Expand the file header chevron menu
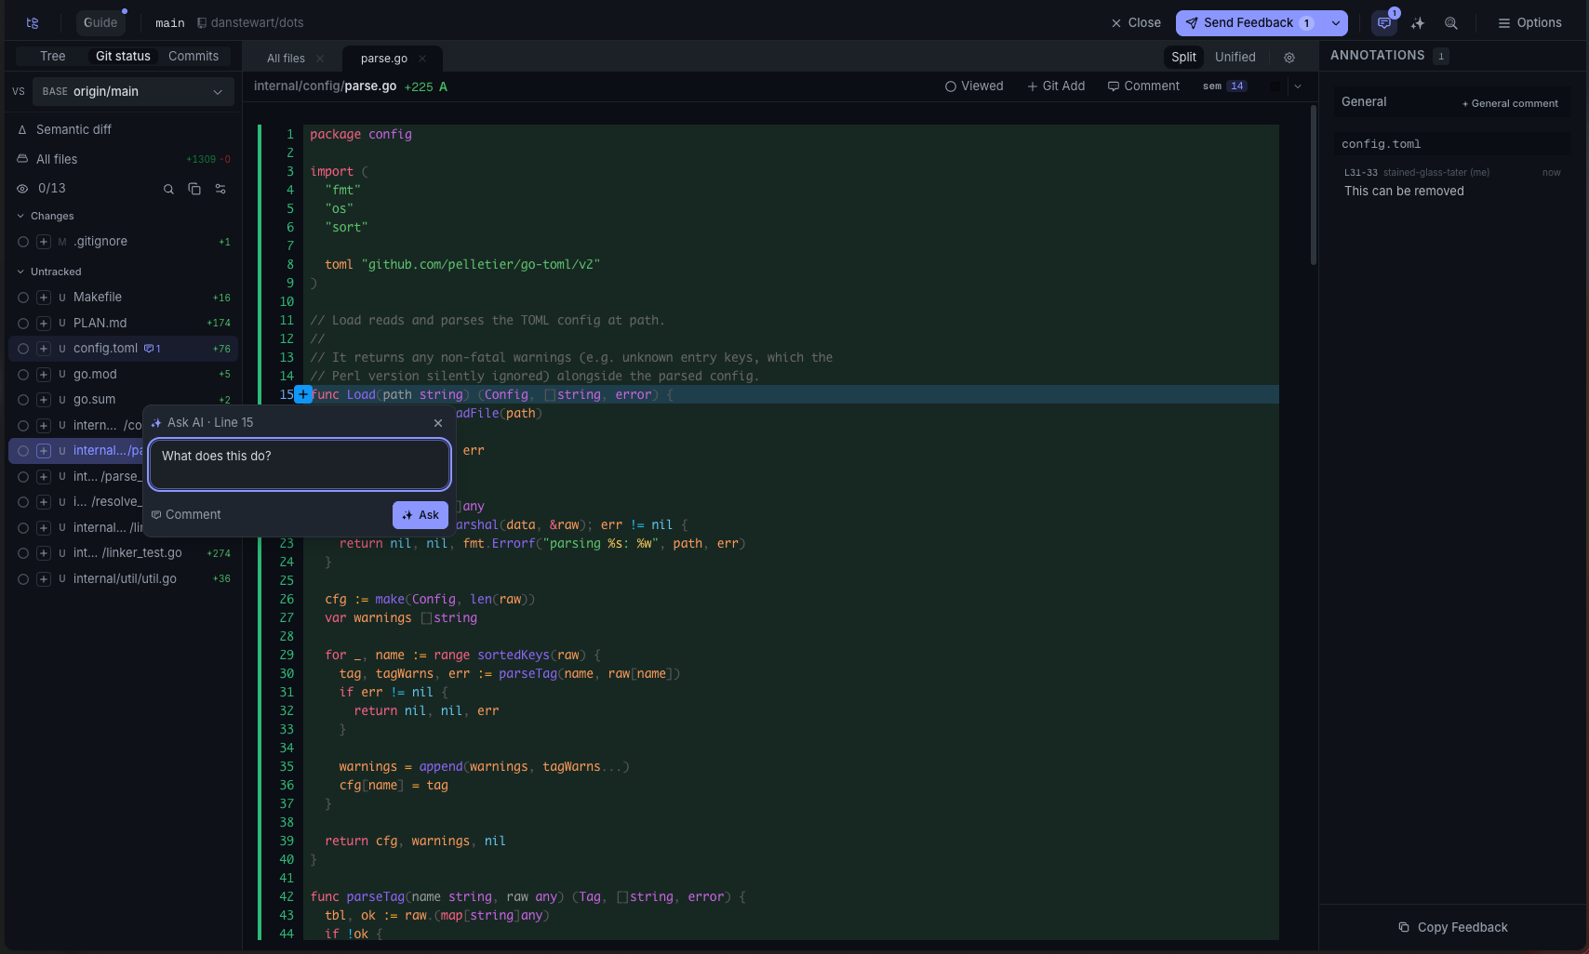This screenshot has height=954, width=1589. [x=1298, y=86]
